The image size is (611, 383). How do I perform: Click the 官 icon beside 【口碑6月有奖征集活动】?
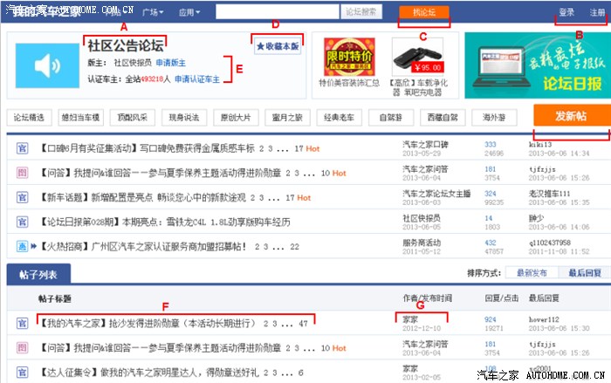22,148
